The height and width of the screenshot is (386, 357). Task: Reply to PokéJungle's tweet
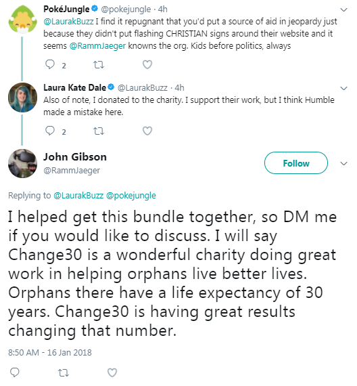pyautogui.click(x=50, y=64)
